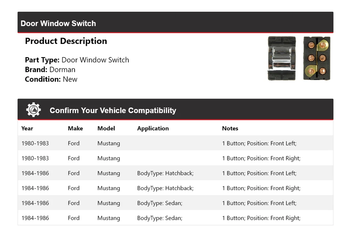Select the first 1980-1983 Front Left row
Viewport: 351px width, 237px height.
click(175, 143)
